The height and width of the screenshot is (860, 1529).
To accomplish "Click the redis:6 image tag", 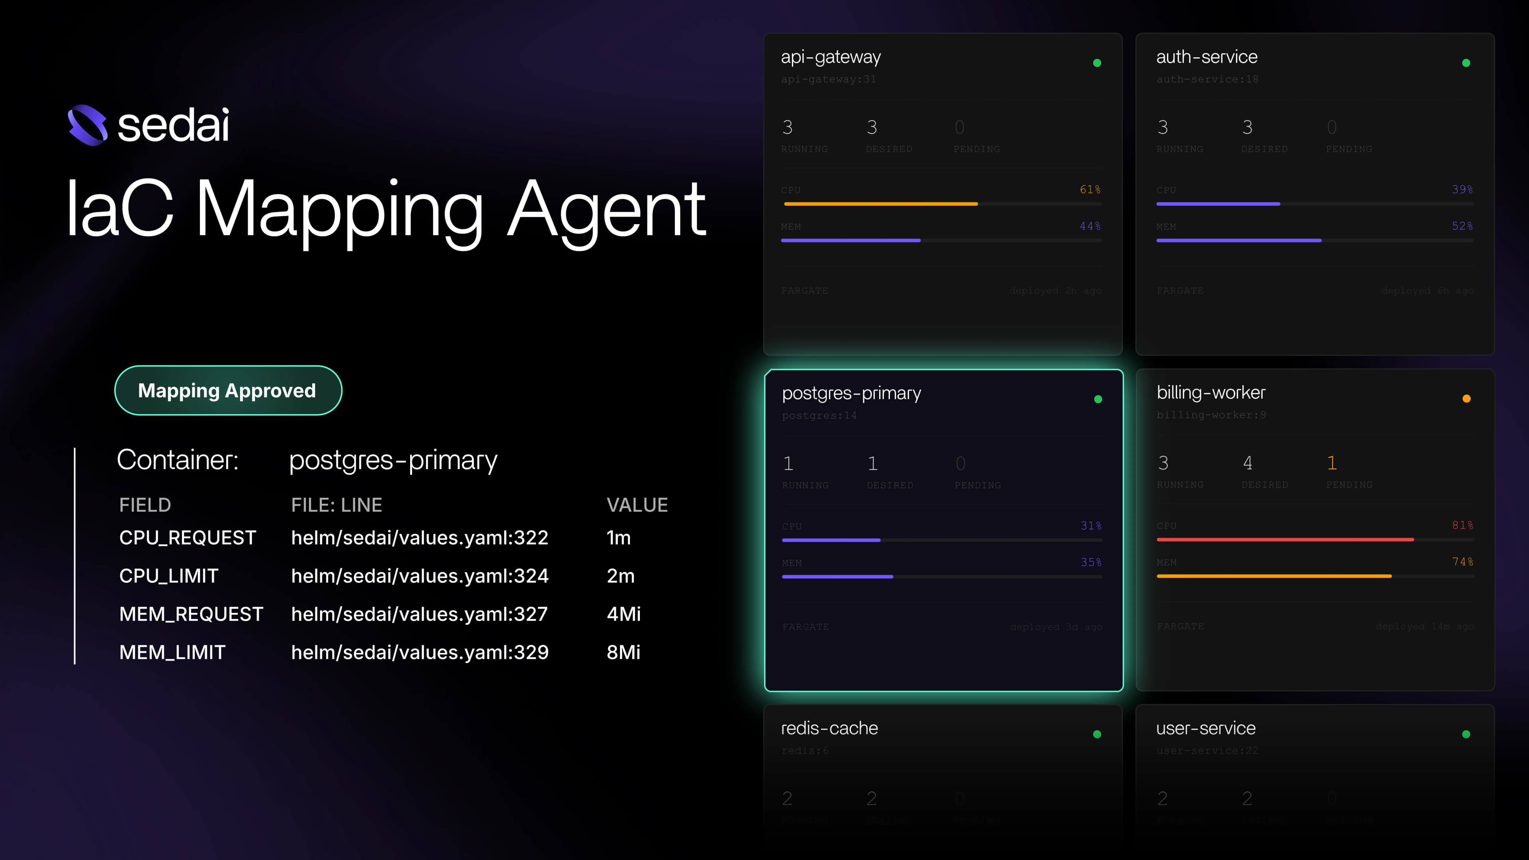I will [x=805, y=751].
